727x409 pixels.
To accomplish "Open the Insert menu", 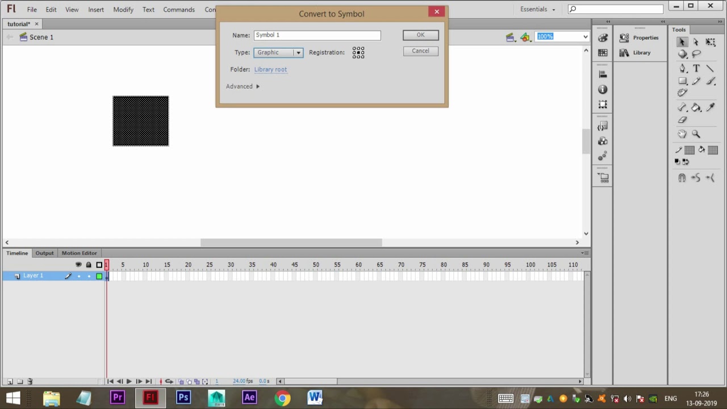I will tap(96, 10).
